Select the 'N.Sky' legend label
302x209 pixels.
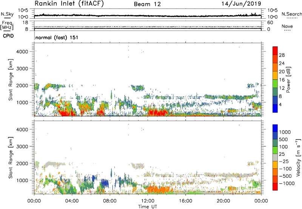[x=7, y=14]
